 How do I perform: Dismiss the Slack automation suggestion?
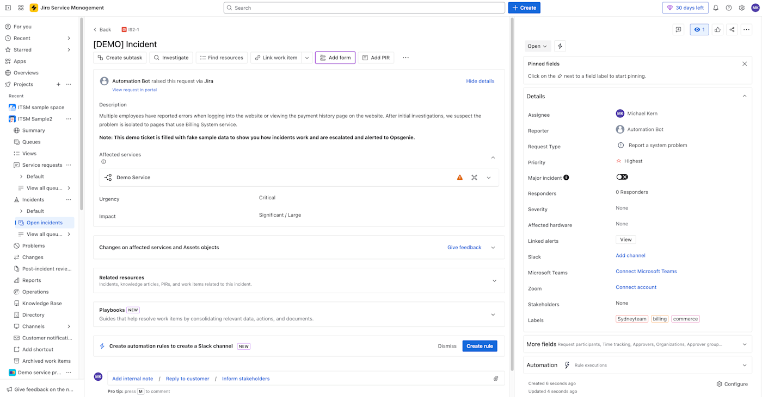447,346
